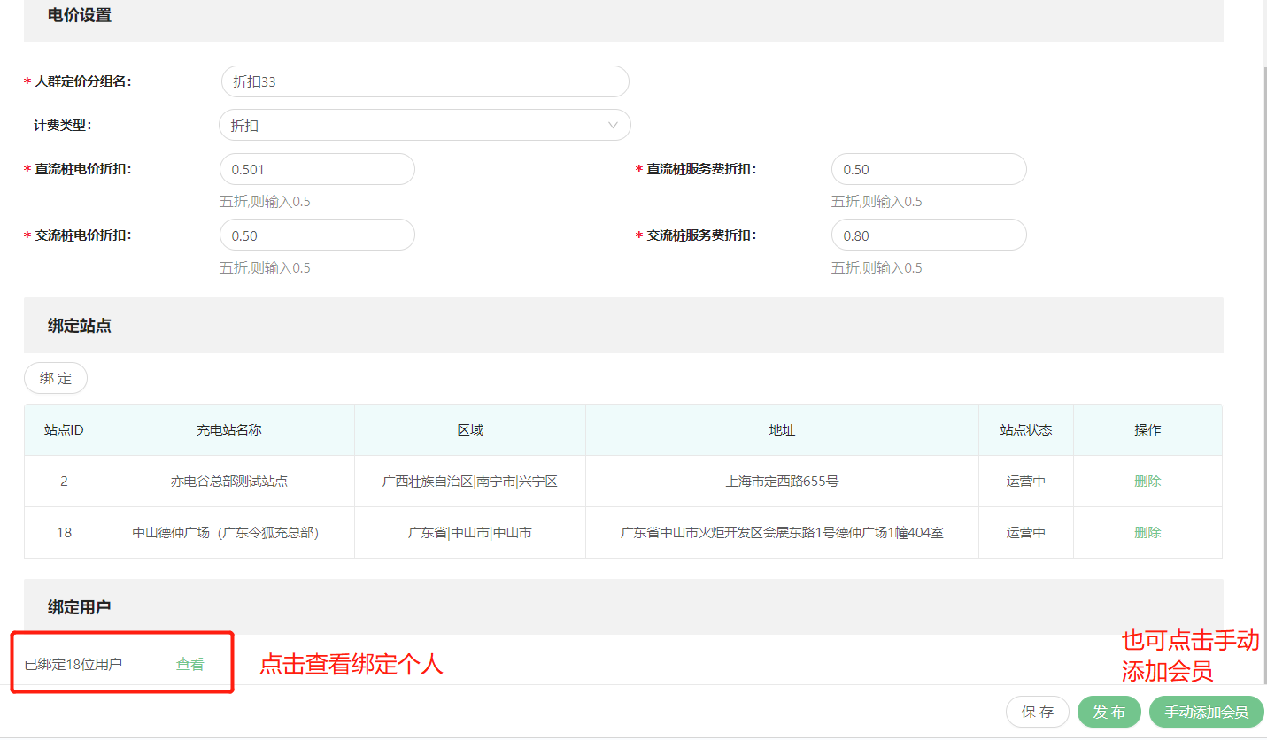Delete the 中山德仲广场 station row
Screen dimensions: 1267x740
(x=1147, y=533)
